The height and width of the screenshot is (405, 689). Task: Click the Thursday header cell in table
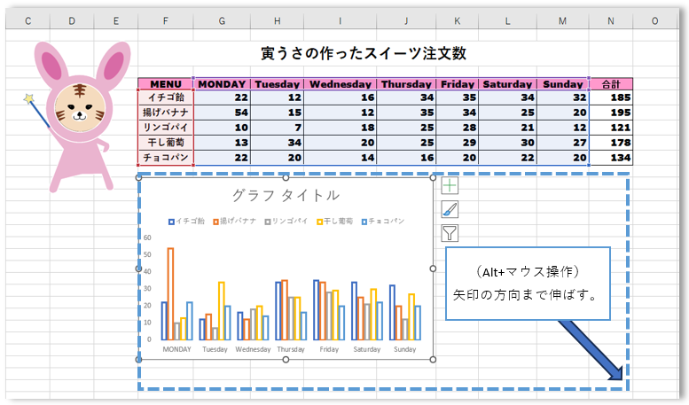(x=406, y=84)
